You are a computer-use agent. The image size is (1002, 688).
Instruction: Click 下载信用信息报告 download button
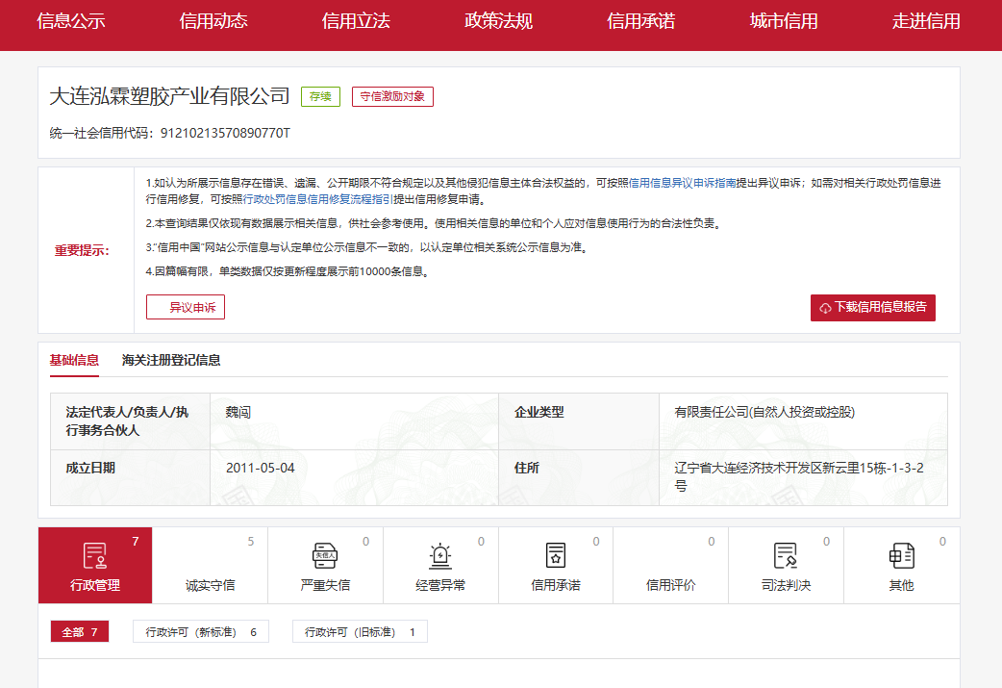click(x=872, y=308)
